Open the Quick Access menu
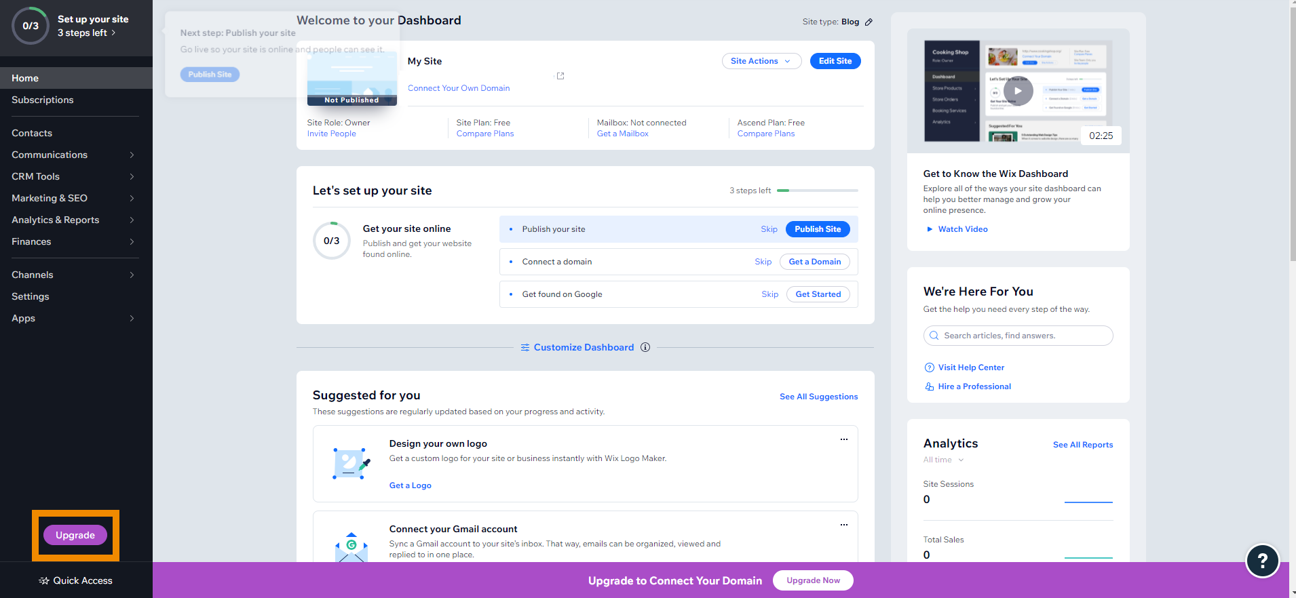This screenshot has width=1296, height=598. point(76,580)
